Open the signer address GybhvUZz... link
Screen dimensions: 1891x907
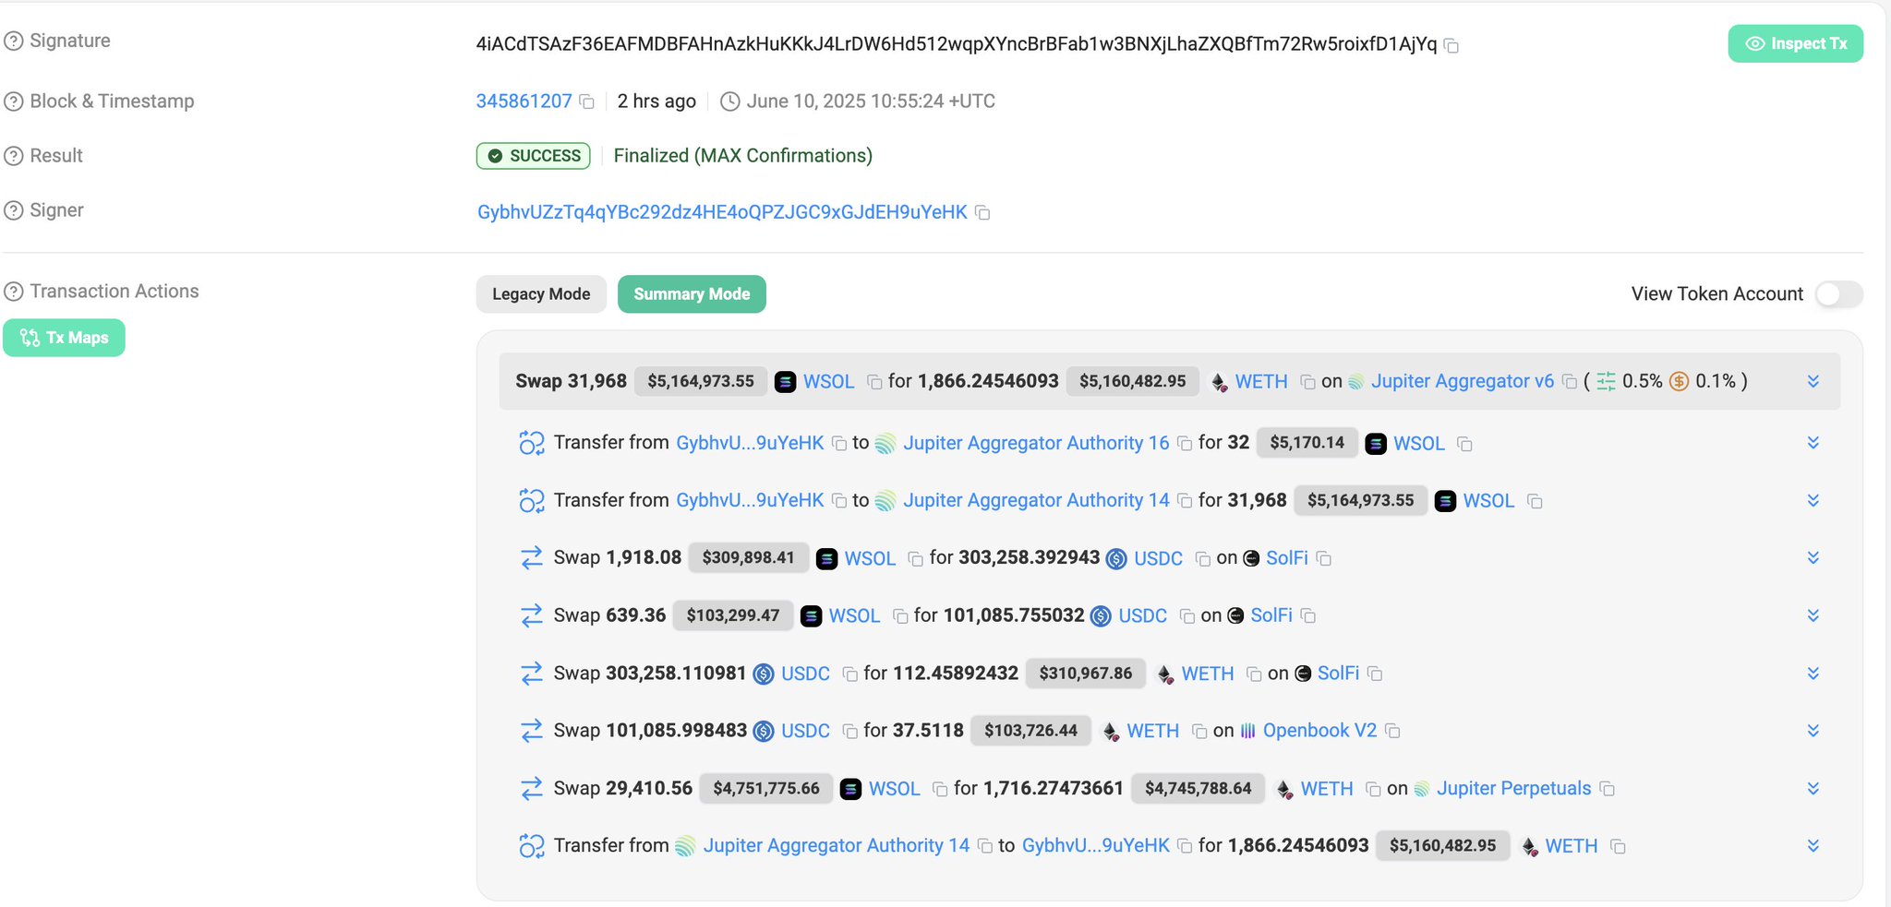[722, 212]
